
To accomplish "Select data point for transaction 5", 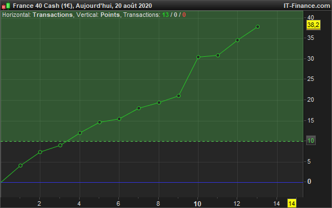I will [99, 122].
